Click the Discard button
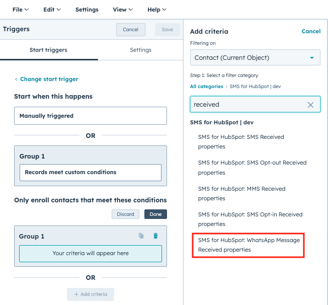The height and width of the screenshot is (305, 328). click(125, 214)
